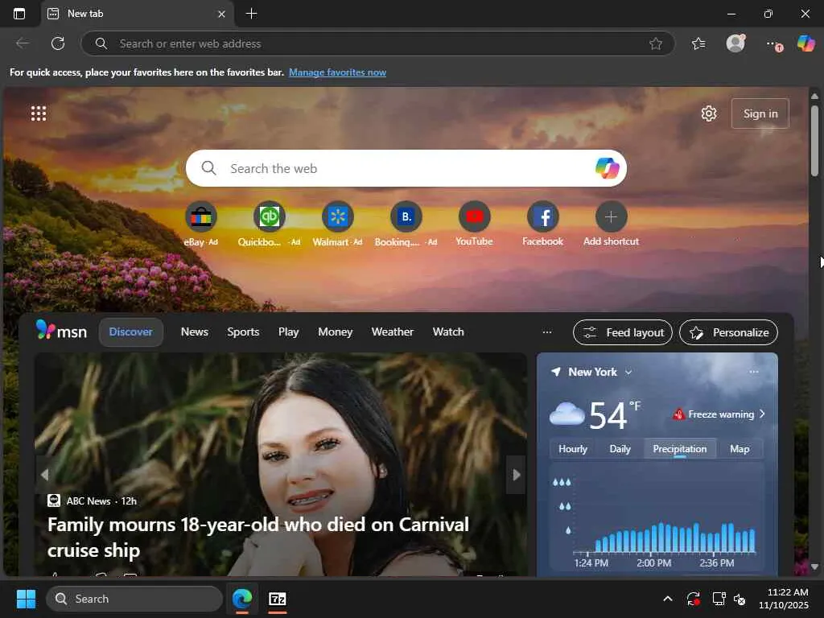This screenshot has height=618, width=824.
Task: Click the Windows taskbar Search box
Action: pos(134,599)
